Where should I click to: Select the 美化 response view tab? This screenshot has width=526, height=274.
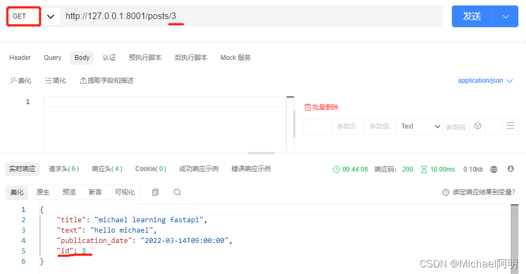point(17,192)
